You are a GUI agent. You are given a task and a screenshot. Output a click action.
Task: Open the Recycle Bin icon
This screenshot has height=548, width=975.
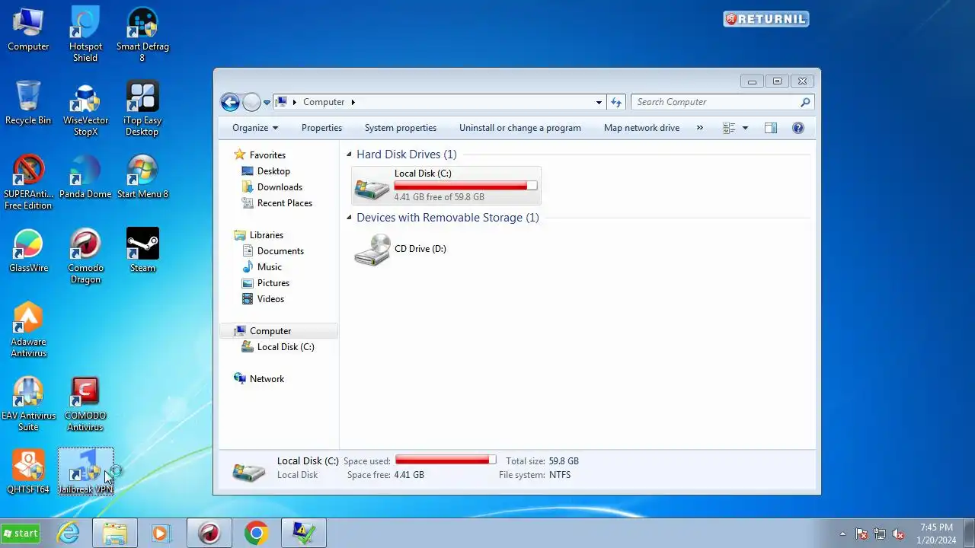tap(28, 103)
